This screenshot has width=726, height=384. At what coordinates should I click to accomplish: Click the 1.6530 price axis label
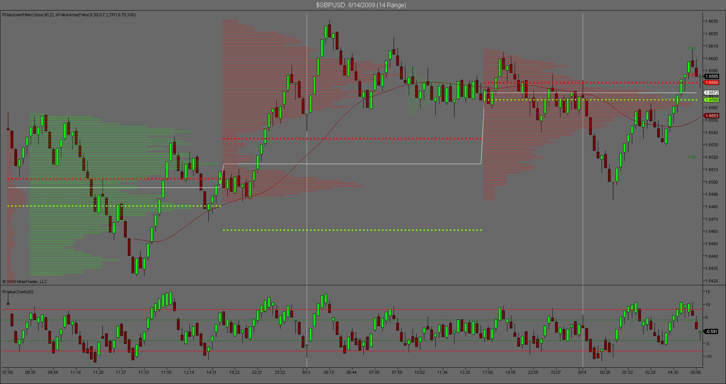pyautogui.click(x=712, y=145)
